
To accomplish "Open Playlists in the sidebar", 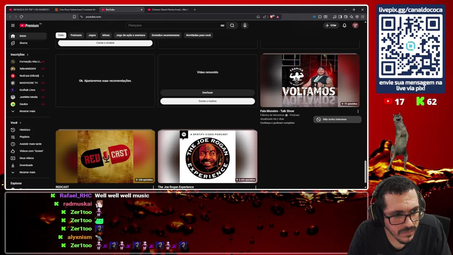I will click(x=28, y=137).
